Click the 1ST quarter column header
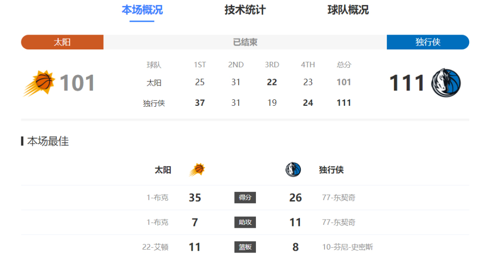Viewport: 494px width, 261px height. (200, 65)
